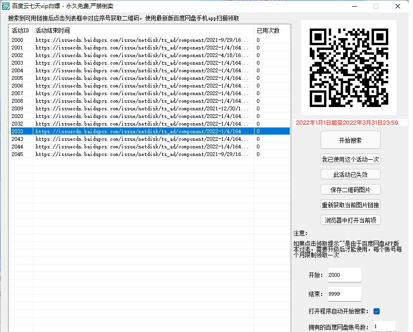Select the row with activity ID 2000
Screen dimensions: 413x332
tap(150, 40)
